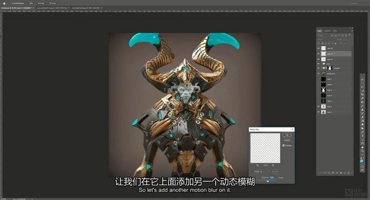Zoom in the Motion Blur preview
This screenshot has height=200, width=370.
click(x=273, y=165)
